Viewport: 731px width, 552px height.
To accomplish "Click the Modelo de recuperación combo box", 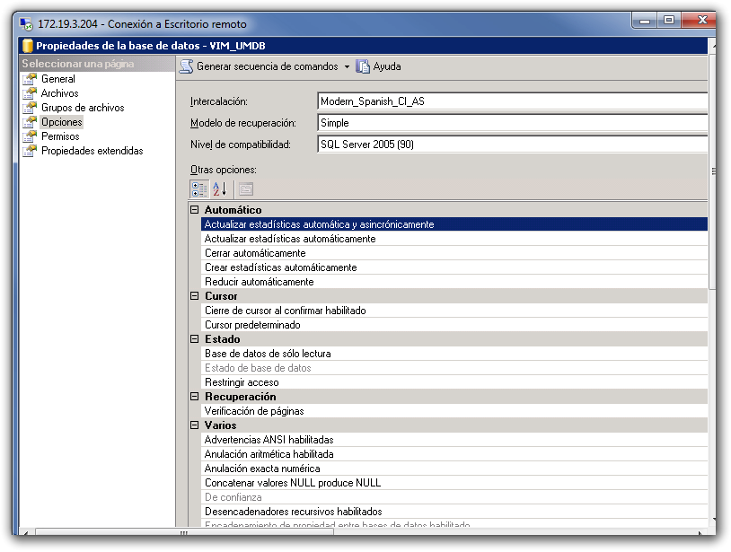I will [512, 123].
